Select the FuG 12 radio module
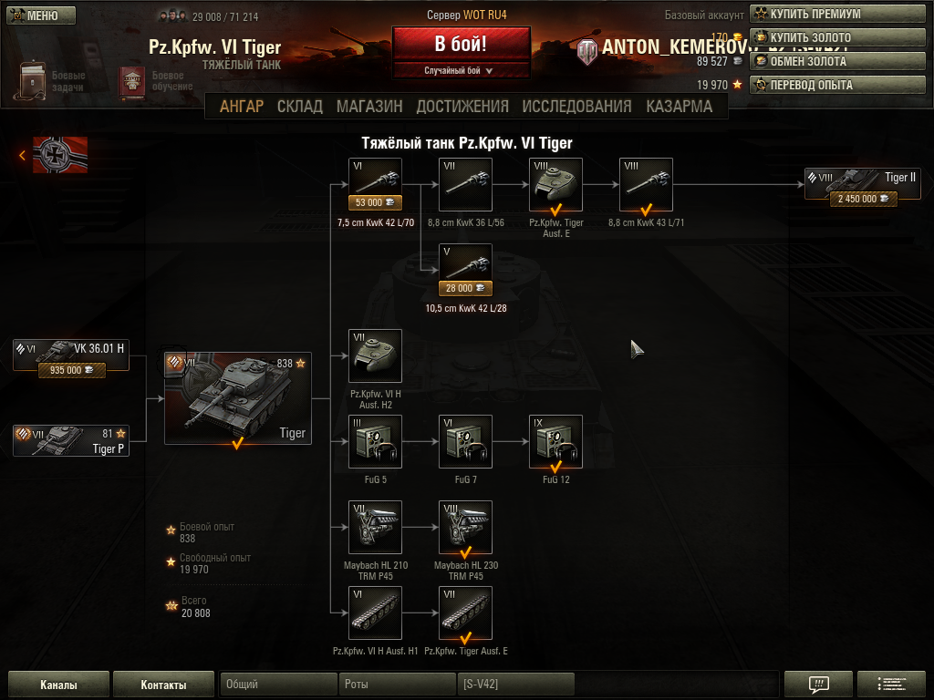The image size is (934, 700). (555, 442)
